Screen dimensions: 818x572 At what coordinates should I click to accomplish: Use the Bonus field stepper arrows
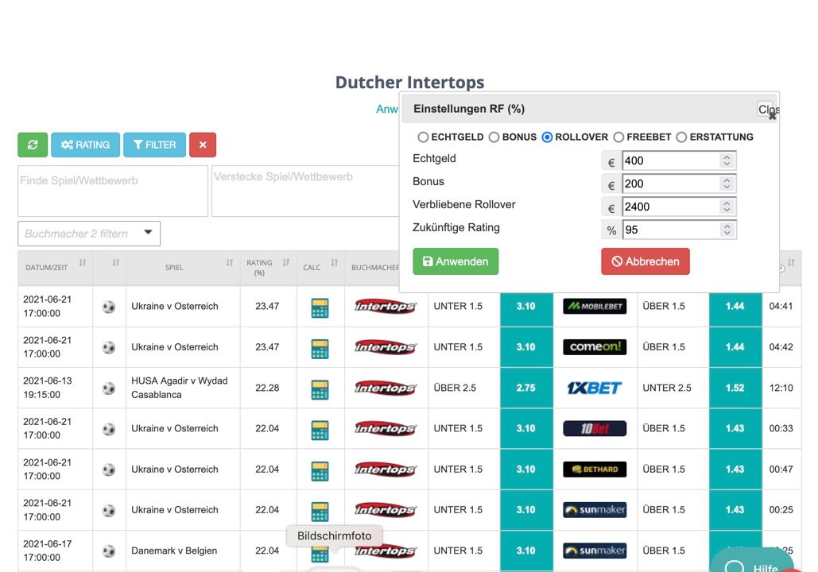tap(727, 184)
